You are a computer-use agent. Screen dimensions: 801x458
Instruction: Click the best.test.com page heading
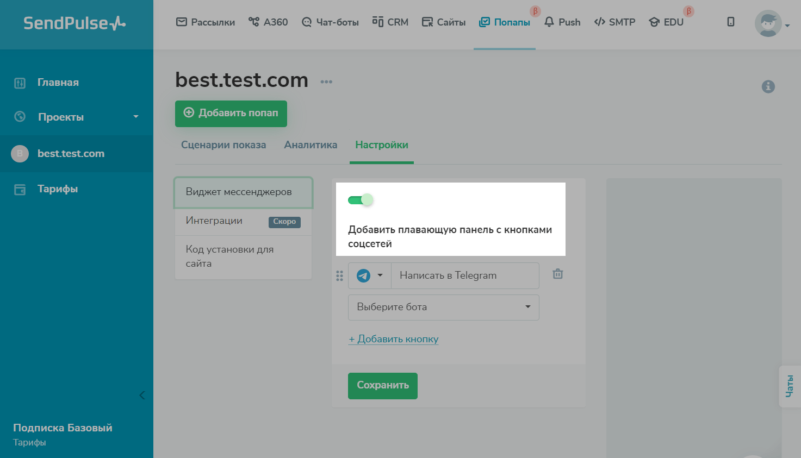pos(241,80)
